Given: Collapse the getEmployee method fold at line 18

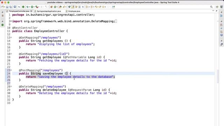Looking at the screenshot, I should pos(11,54).
